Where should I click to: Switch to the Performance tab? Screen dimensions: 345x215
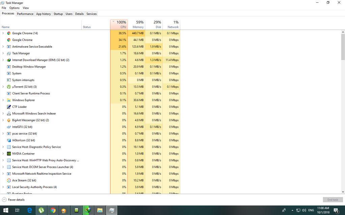(25, 14)
